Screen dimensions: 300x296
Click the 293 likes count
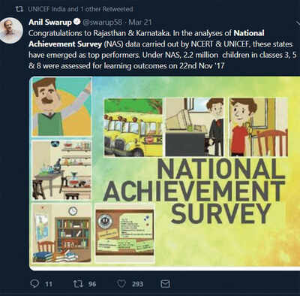(x=137, y=284)
